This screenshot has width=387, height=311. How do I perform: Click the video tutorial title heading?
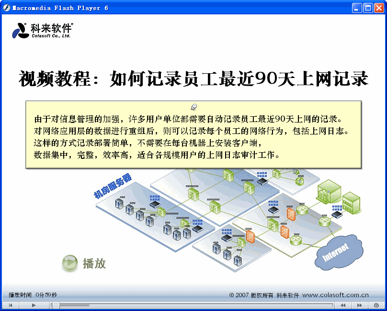click(x=193, y=78)
